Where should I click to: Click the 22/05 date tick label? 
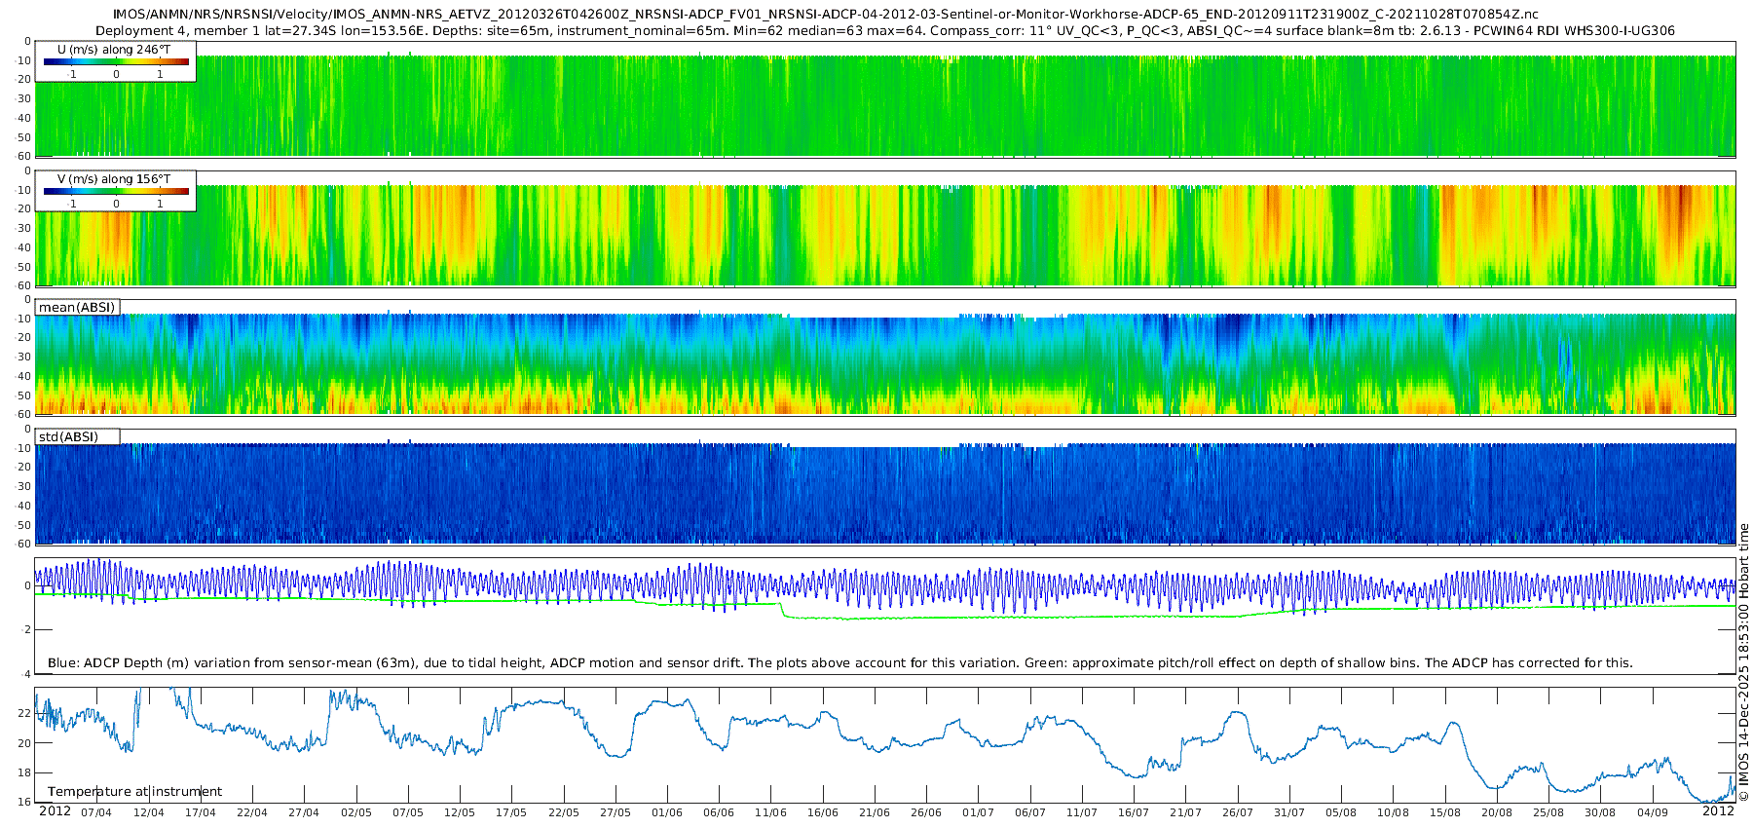(x=563, y=812)
